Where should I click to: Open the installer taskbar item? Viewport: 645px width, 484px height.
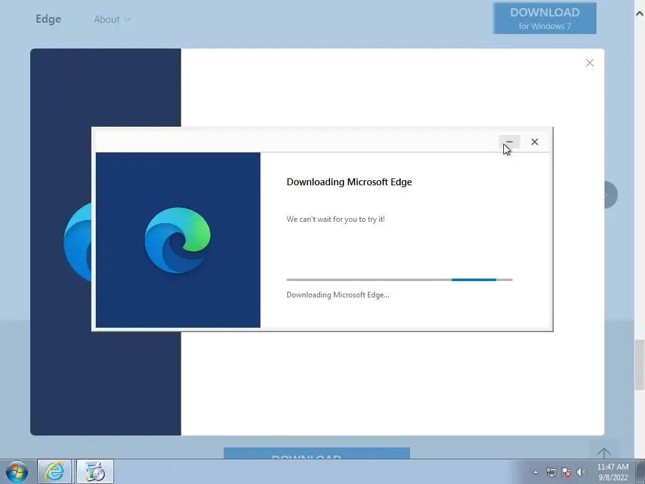[x=94, y=471]
